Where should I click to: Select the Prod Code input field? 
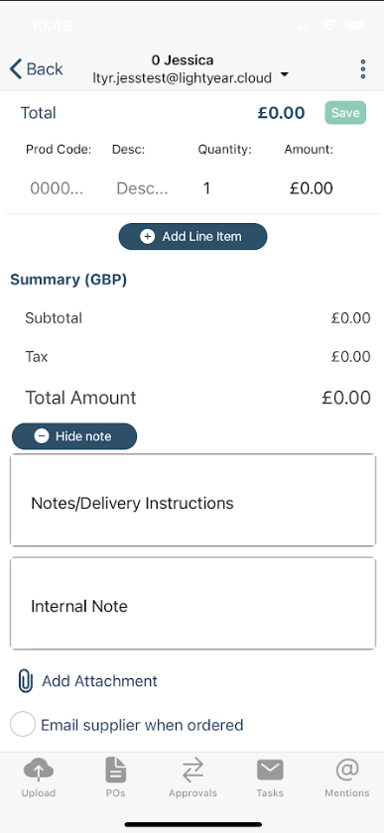tap(57, 188)
